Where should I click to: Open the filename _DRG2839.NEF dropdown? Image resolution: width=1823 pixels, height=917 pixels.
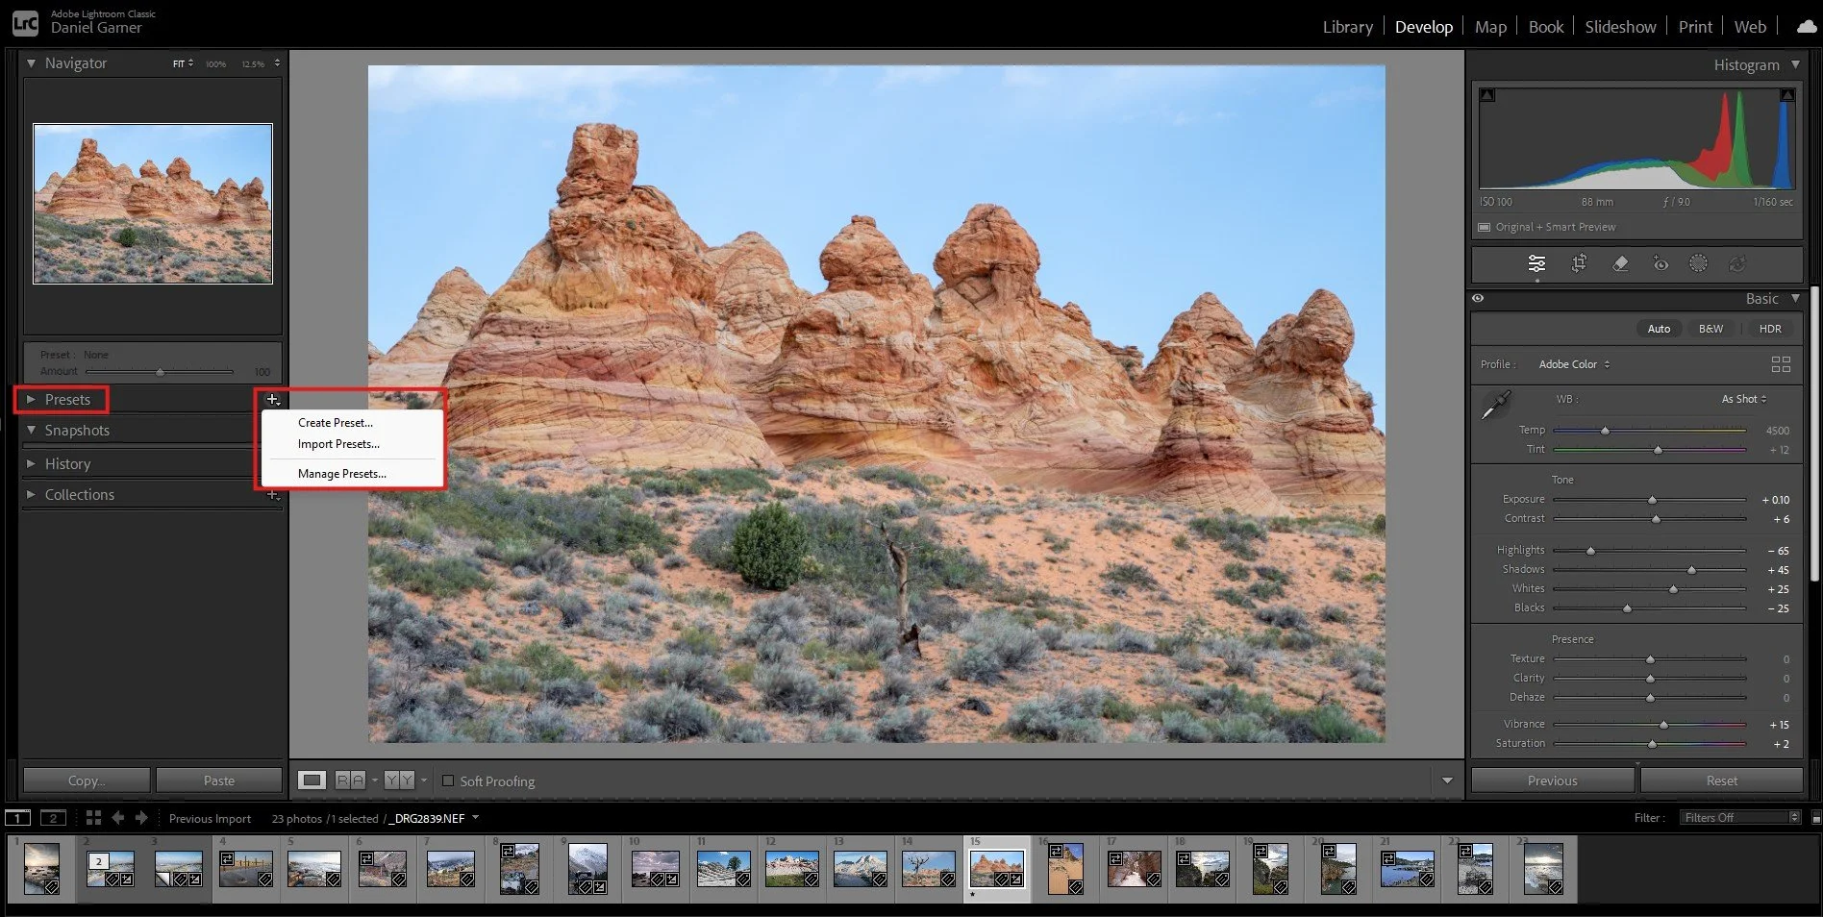coord(435,818)
